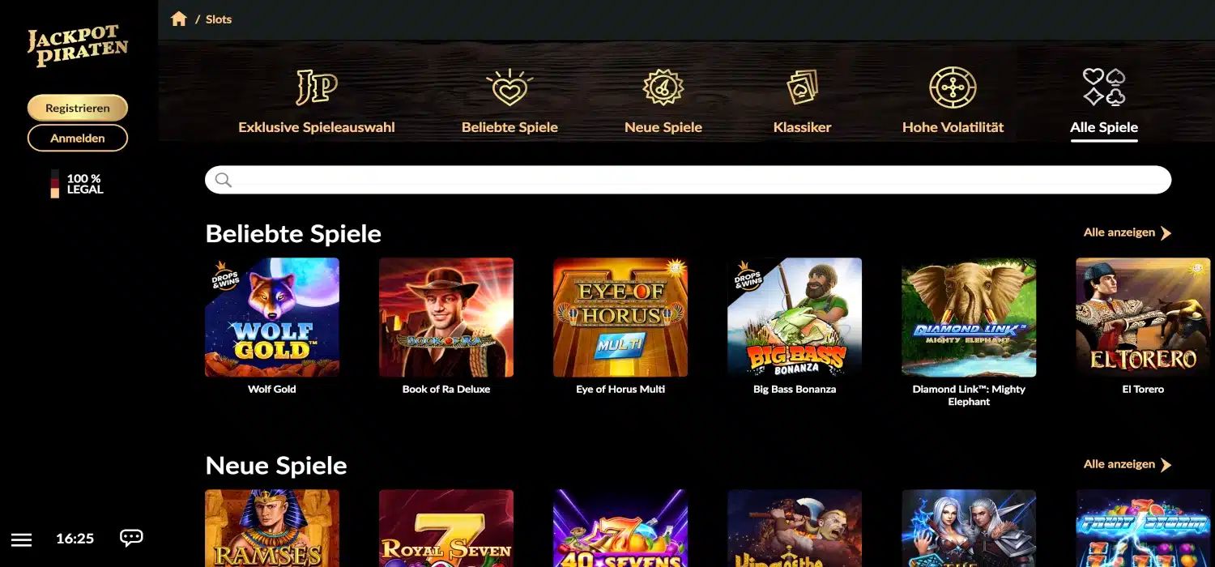1215x567 pixels.
Task: Open the Big Bass Bonanza thumbnail
Action: [x=795, y=318]
